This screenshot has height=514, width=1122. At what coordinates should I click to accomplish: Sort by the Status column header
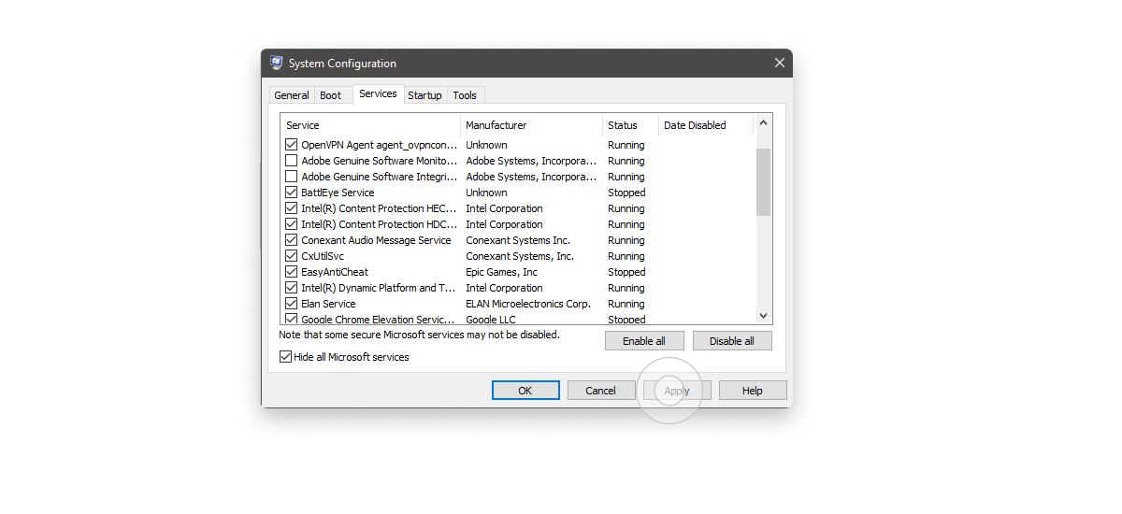pos(630,125)
